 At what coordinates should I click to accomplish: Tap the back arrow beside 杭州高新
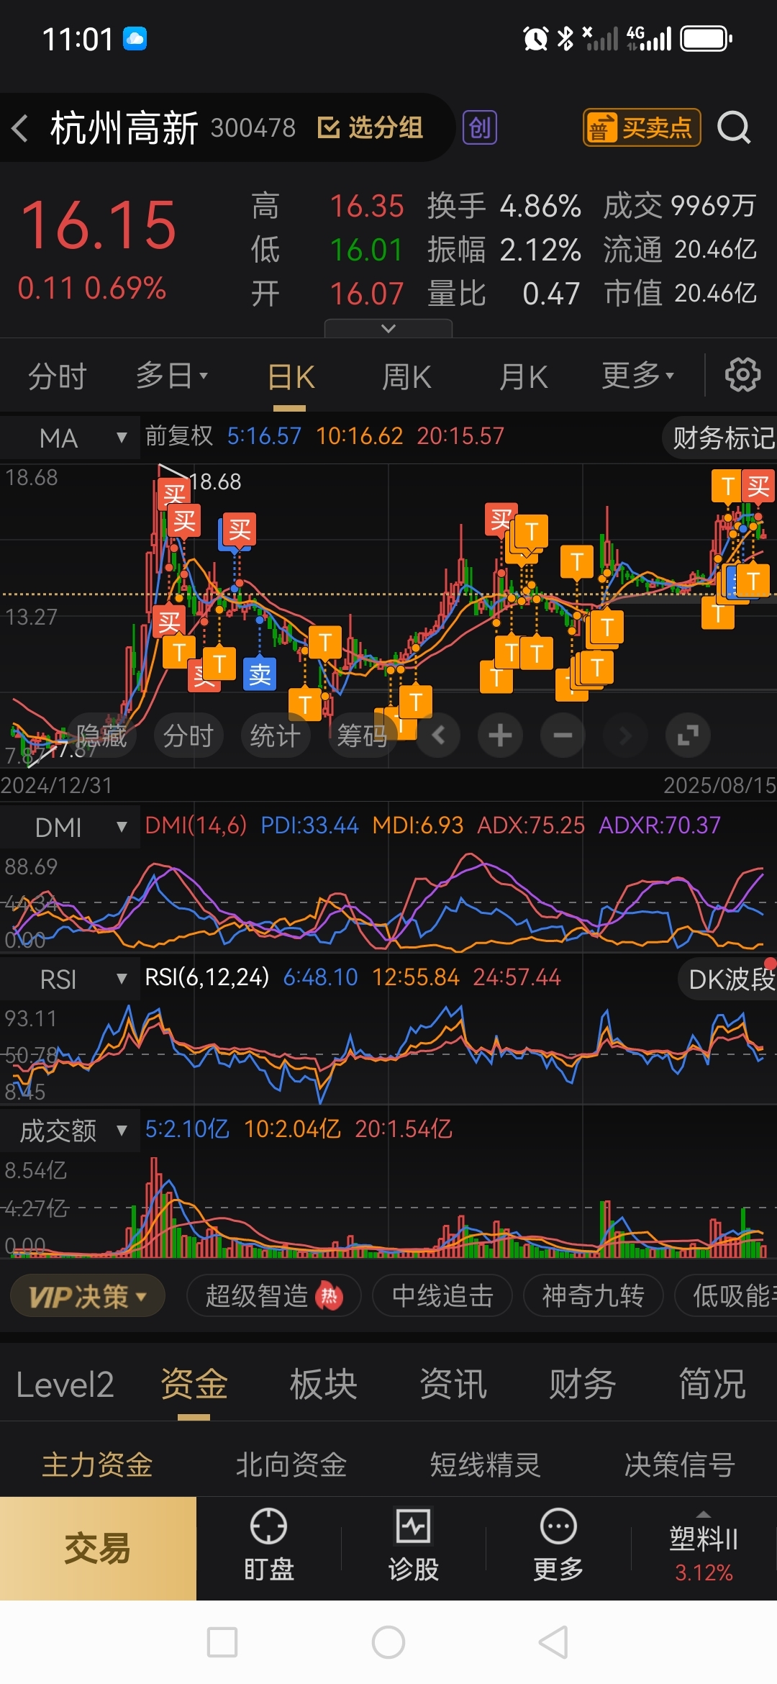(20, 128)
